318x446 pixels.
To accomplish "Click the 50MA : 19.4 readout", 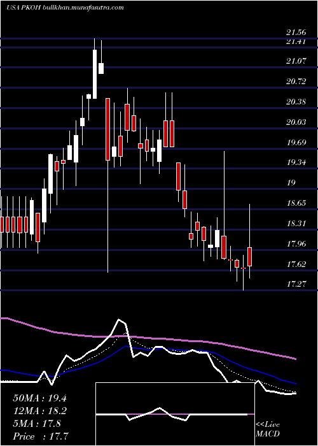I will 39,398.
